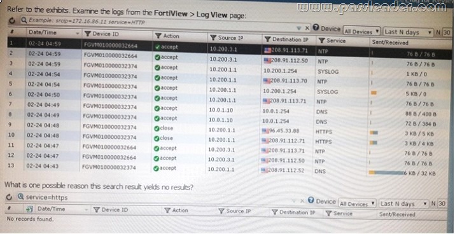Open bottom Date/Time column arrow
The width and height of the screenshot is (455, 234).
point(86,210)
